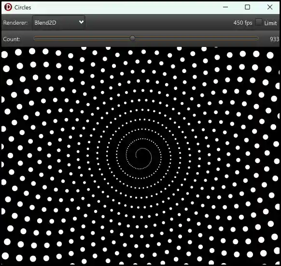The image size is (281, 266).
Task: Maximize the Circles window
Action: tap(248, 7)
